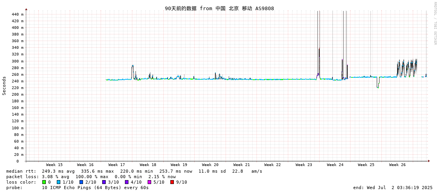Click the 253.7 ms now value
The width and height of the screenshot is (439, 193).
pyautogui.click(x=175, y=171)
